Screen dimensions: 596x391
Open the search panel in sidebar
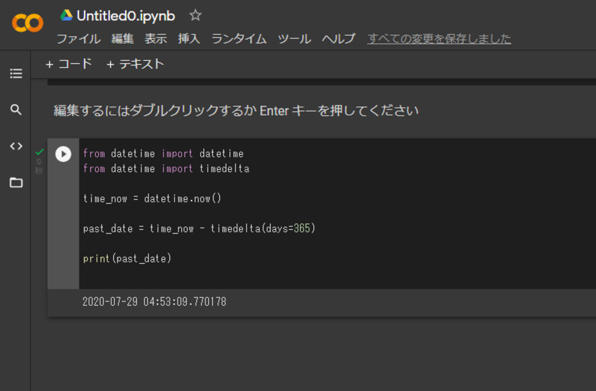pyautogui.click(x=15, y=110)
